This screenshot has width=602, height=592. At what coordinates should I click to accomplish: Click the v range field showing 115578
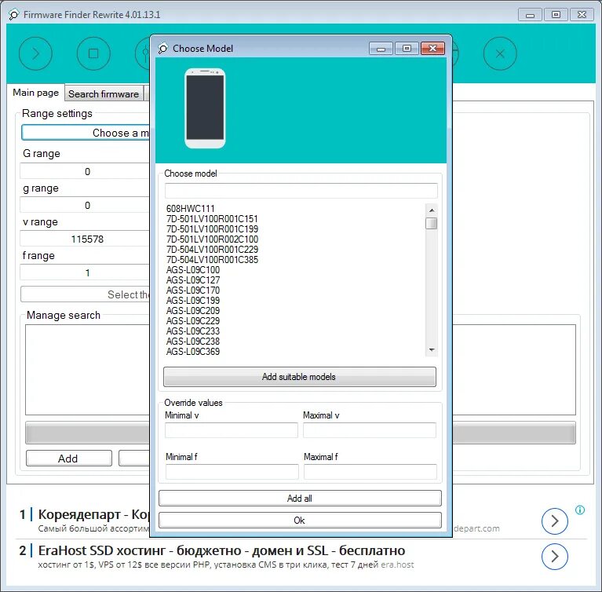pyautogui.click(x=85, y=239)
